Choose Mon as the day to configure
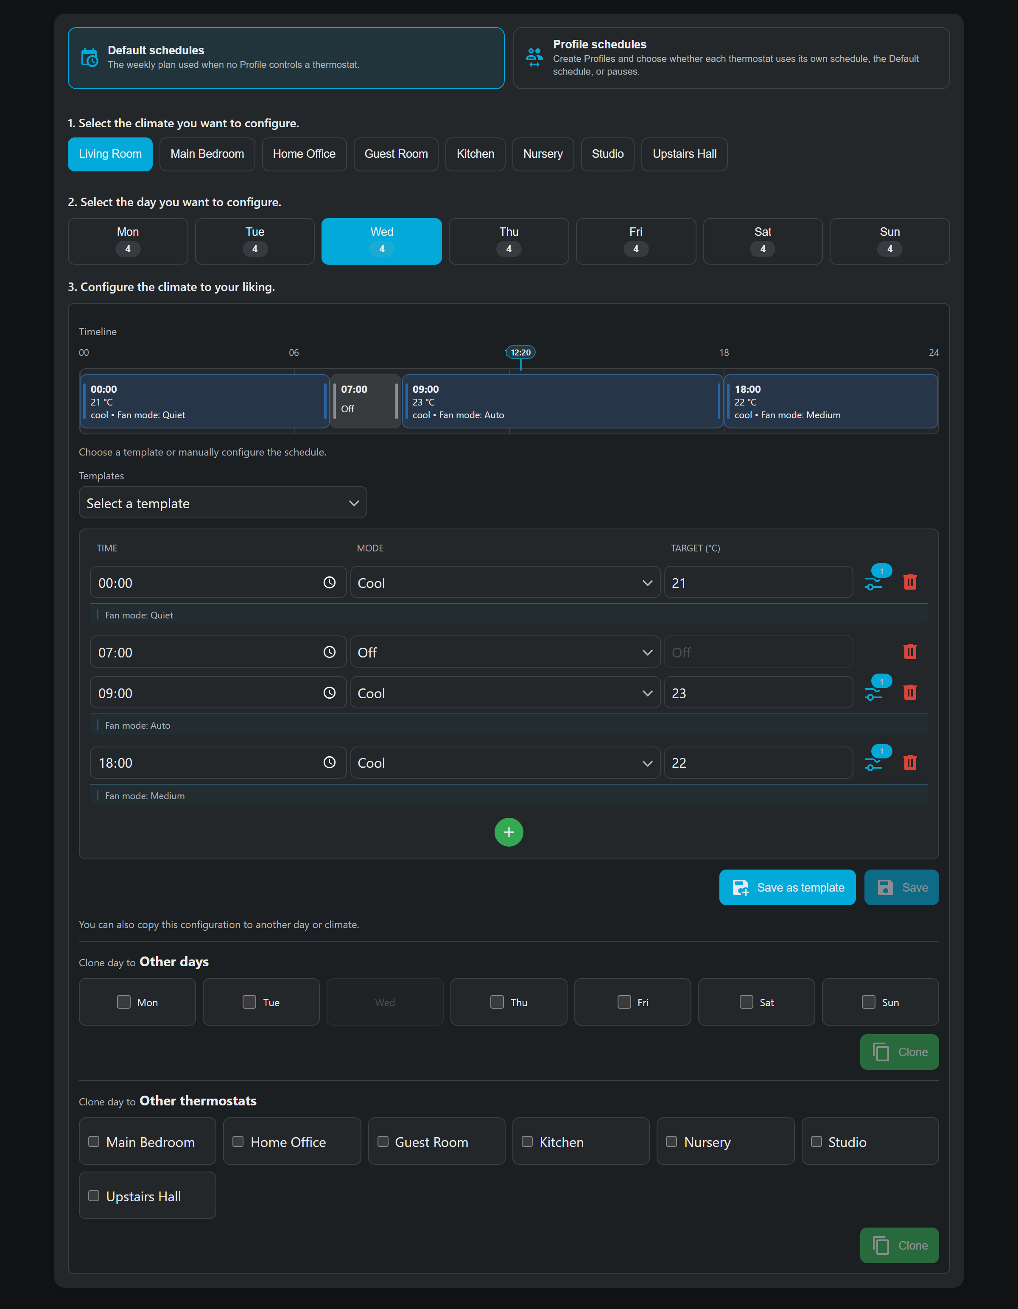Viewport: 1018px width, 1309px height. [128, 241]
